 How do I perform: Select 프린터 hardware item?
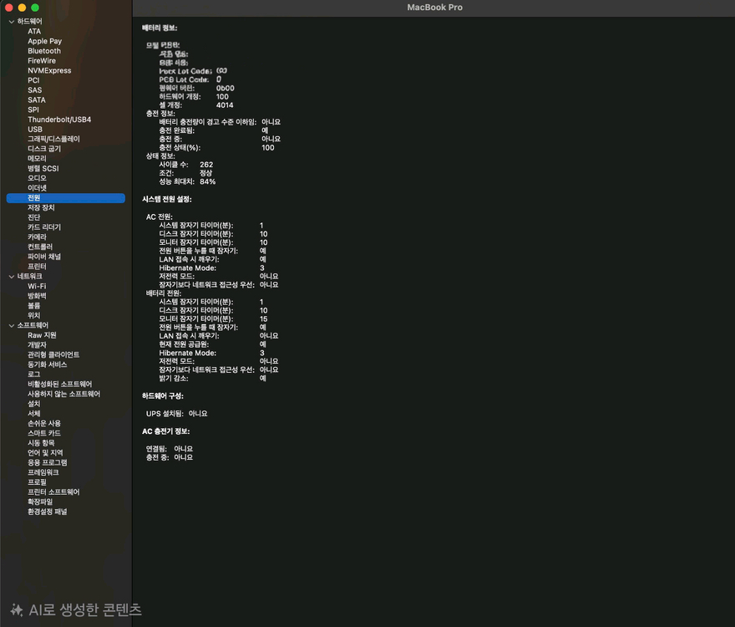click(x=37, y=267)
